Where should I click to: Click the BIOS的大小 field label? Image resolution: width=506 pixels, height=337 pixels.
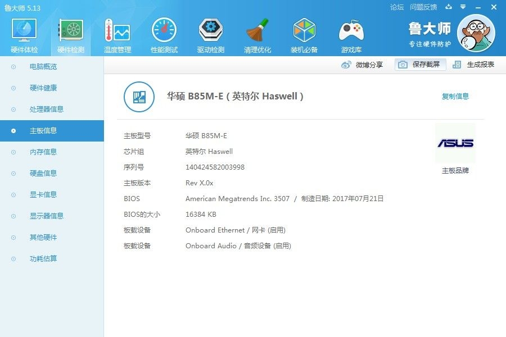point(142,215)
